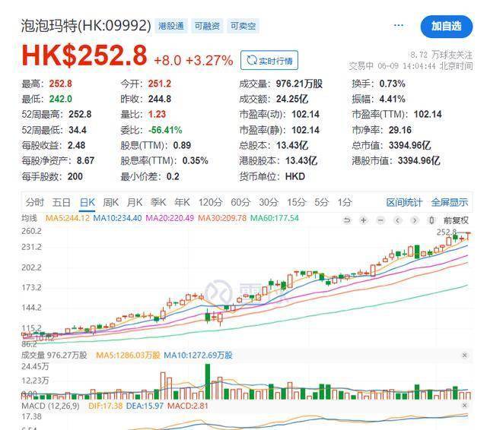487x430 pixels.
Task: Click the volume MA5:1286.03万股 label
Action: 128,356
